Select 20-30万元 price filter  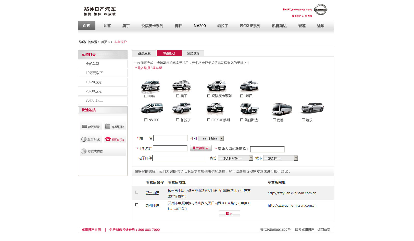(103, 91)
